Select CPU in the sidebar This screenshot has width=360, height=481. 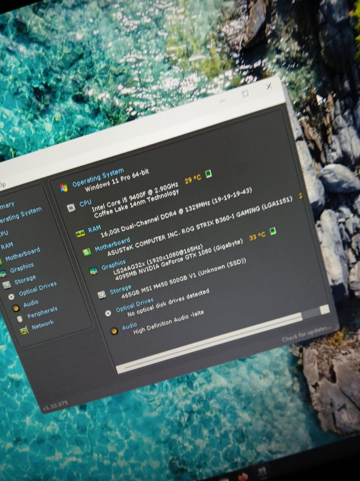click(4, 234)
